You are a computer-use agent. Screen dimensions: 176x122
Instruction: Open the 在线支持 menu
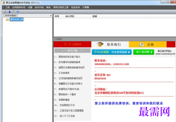click(x=75, y=7)
